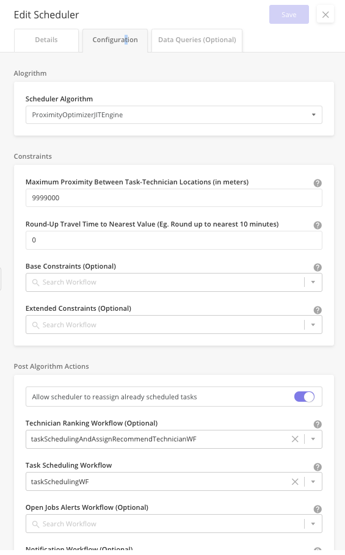This screenshot has width=345, height=555.
Task: Open Data Queries (Optional) tab
Action: pyautogui.click(x=197, y=40)
